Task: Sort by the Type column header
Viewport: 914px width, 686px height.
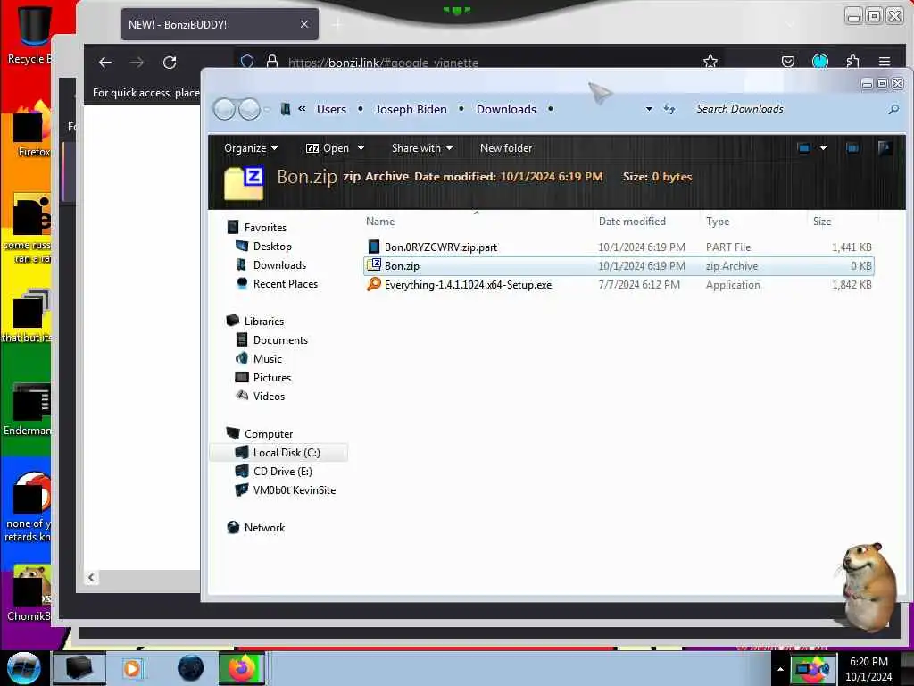Action: click(718, 222)
